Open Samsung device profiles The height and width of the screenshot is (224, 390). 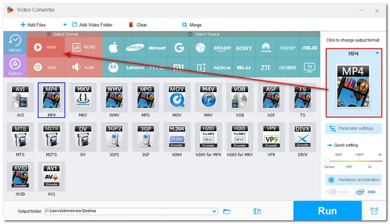[135, 47]
